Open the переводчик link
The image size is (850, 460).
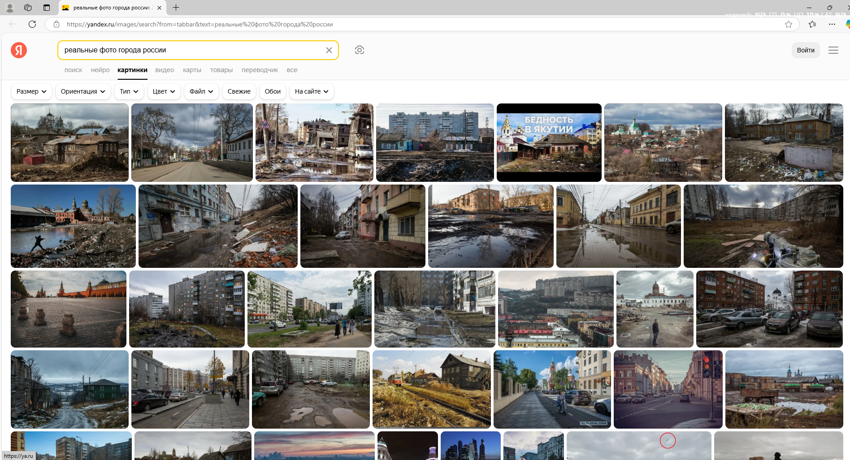tap(260, 70)
